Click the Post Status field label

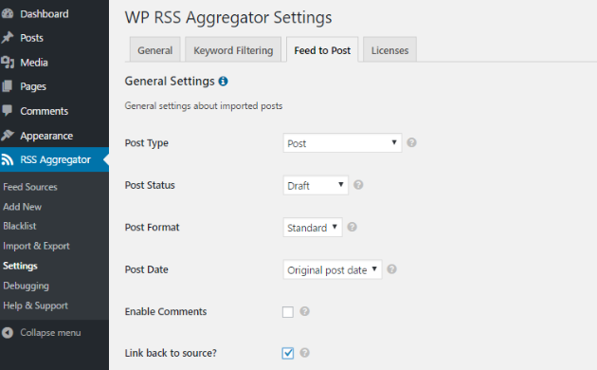150,185
